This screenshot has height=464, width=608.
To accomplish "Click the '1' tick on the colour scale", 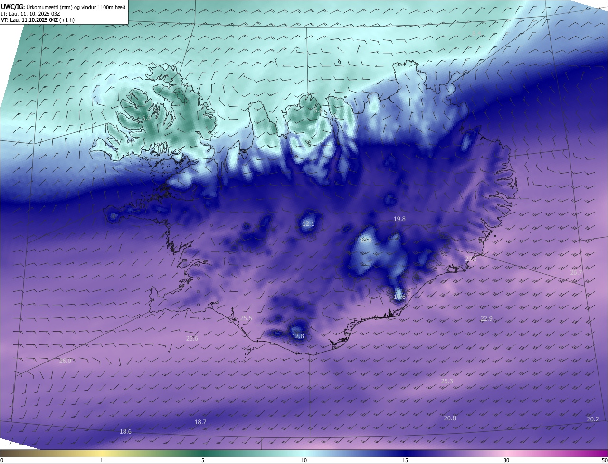I will [102, 460].
